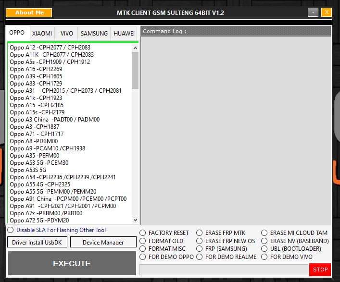Open the About Me button

point(29,12)
